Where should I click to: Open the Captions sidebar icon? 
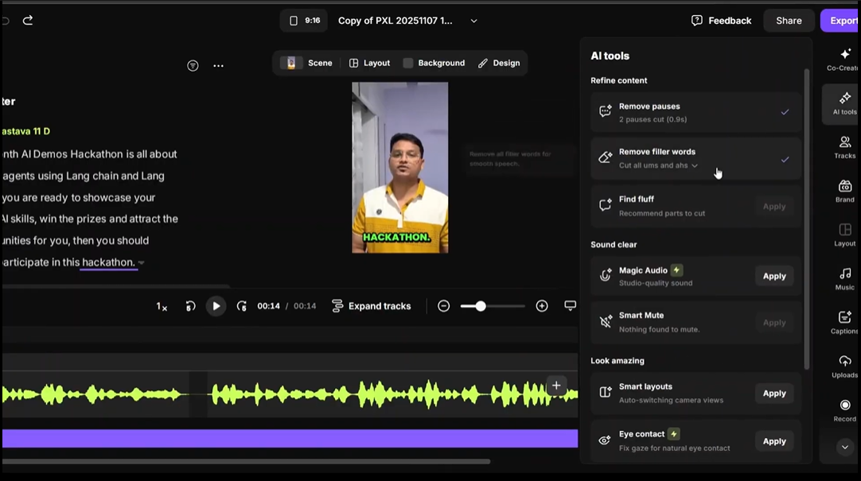[844, 323]
